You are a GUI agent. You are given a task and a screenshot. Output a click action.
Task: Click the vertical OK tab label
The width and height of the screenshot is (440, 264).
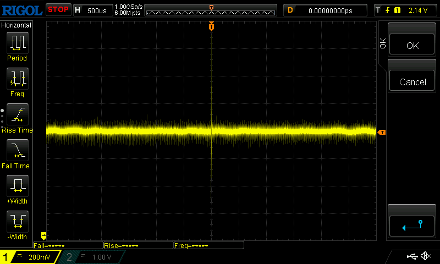[x=382, y=43]
